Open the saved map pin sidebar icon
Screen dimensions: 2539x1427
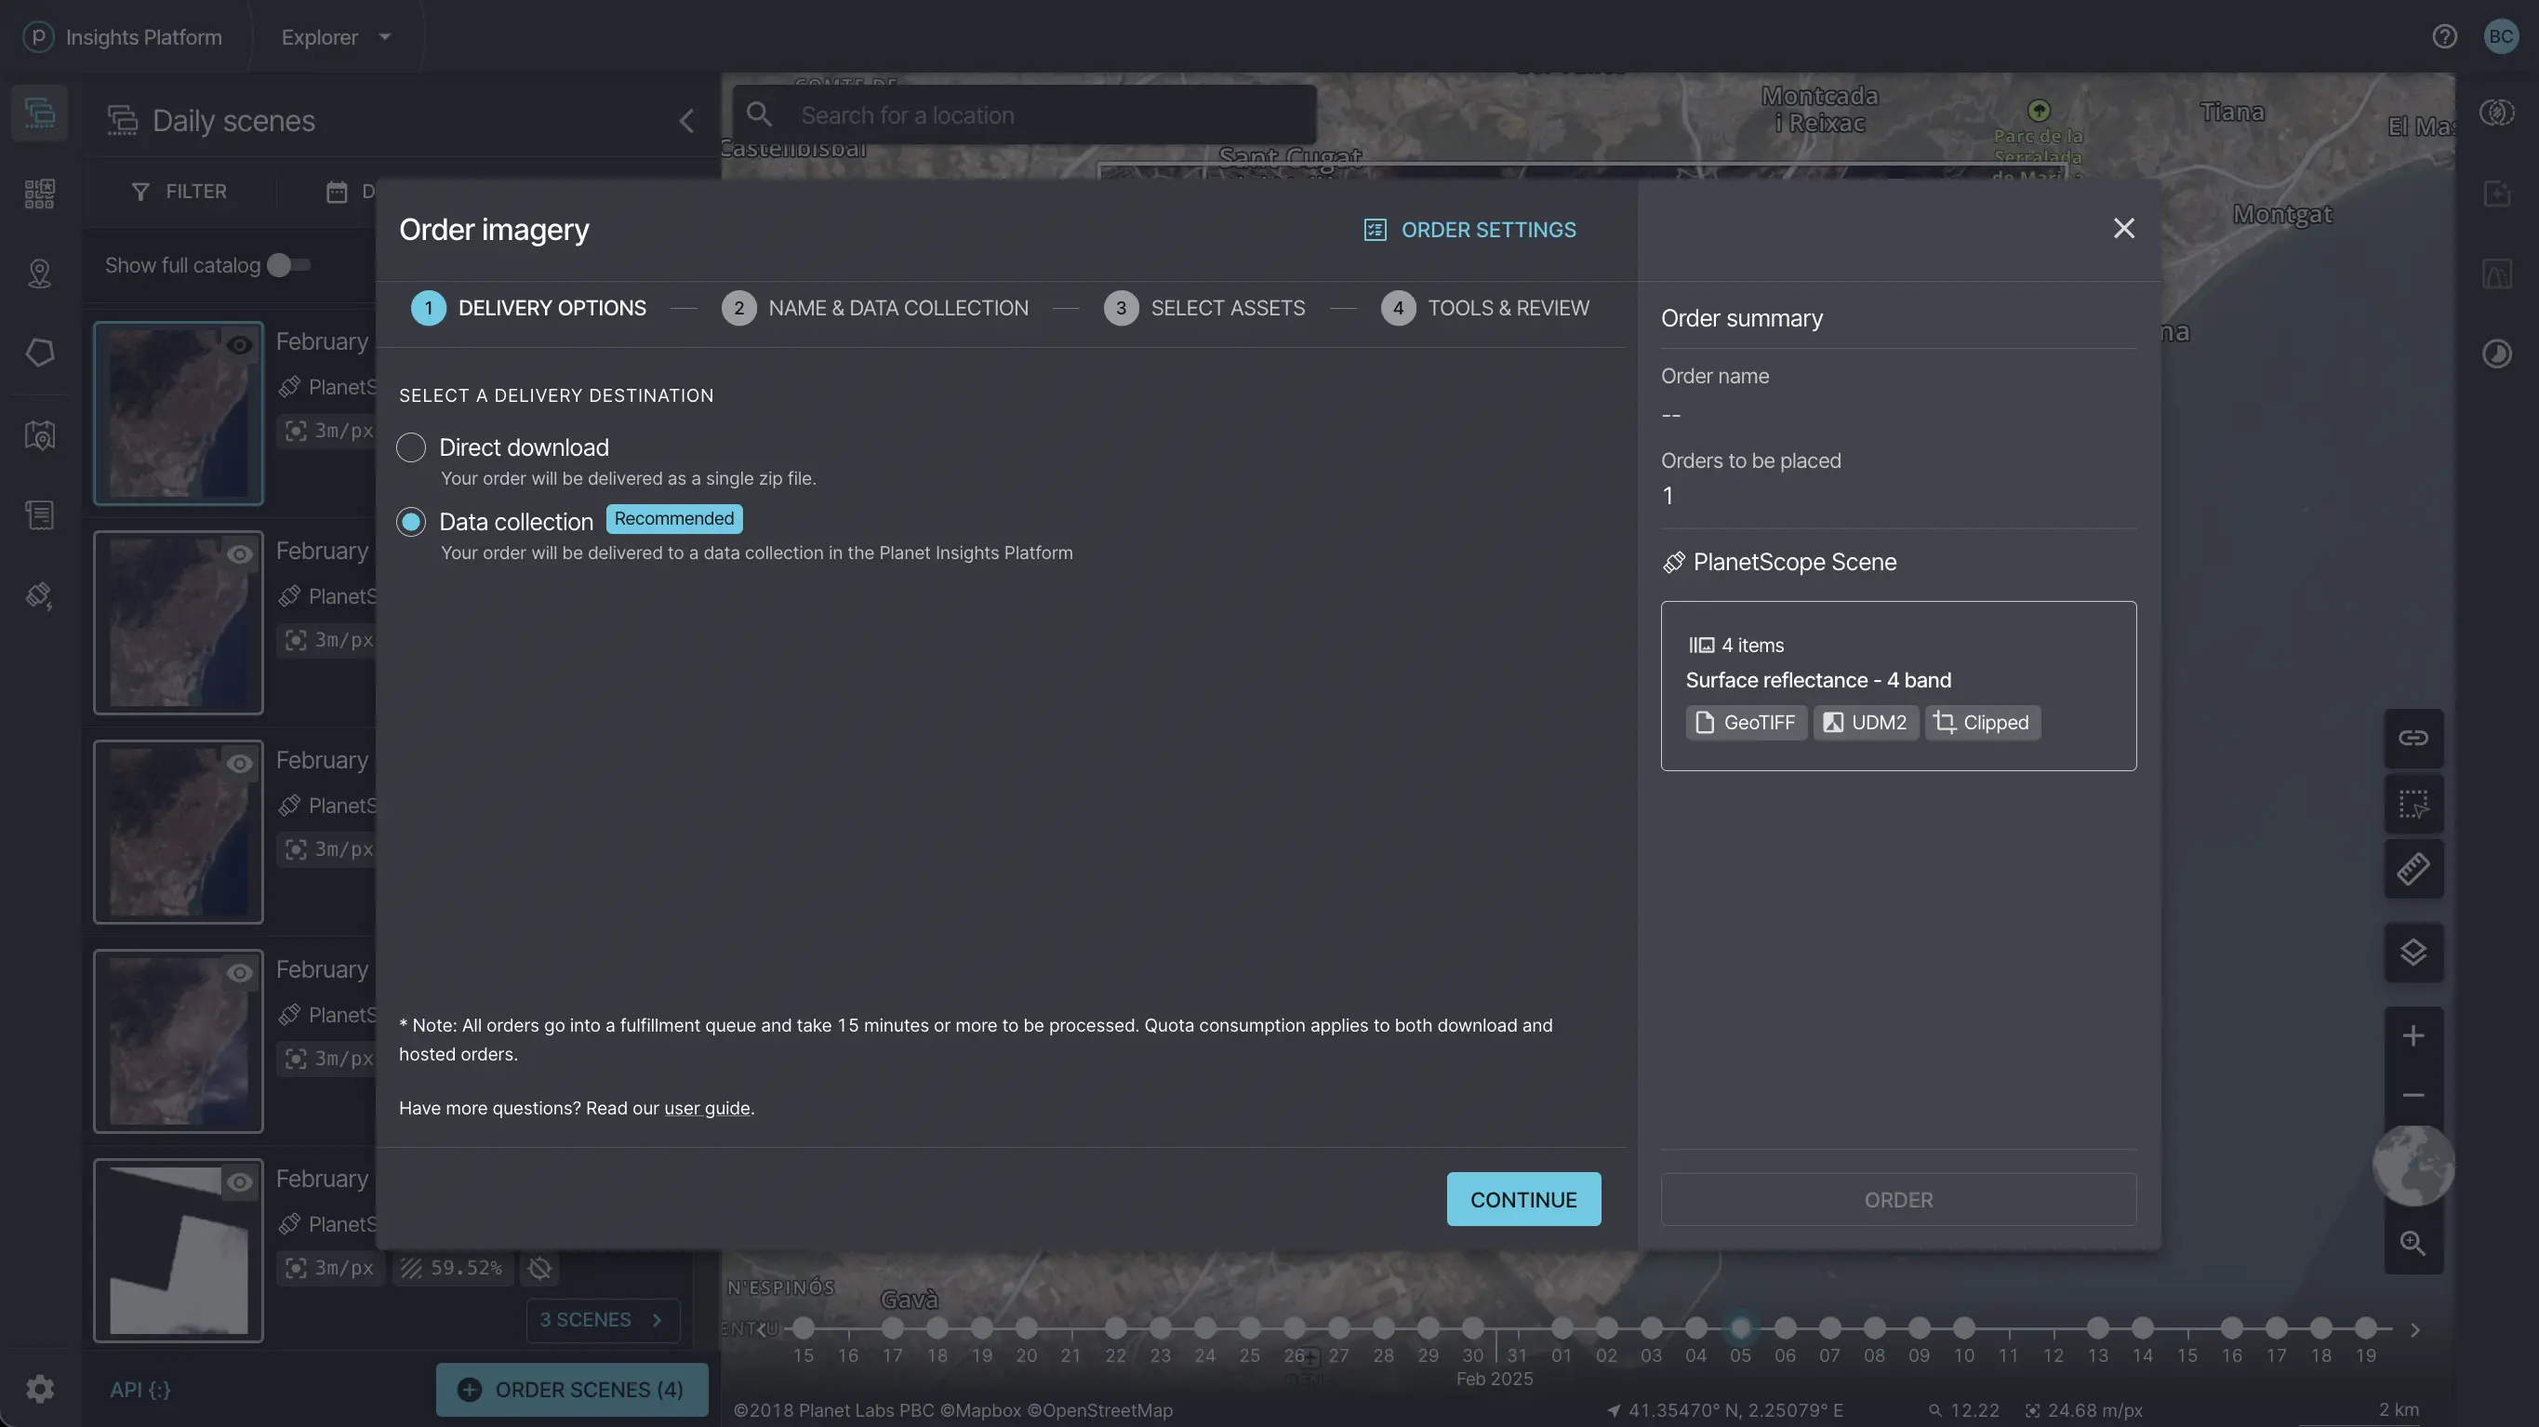[x=39, y=435]
